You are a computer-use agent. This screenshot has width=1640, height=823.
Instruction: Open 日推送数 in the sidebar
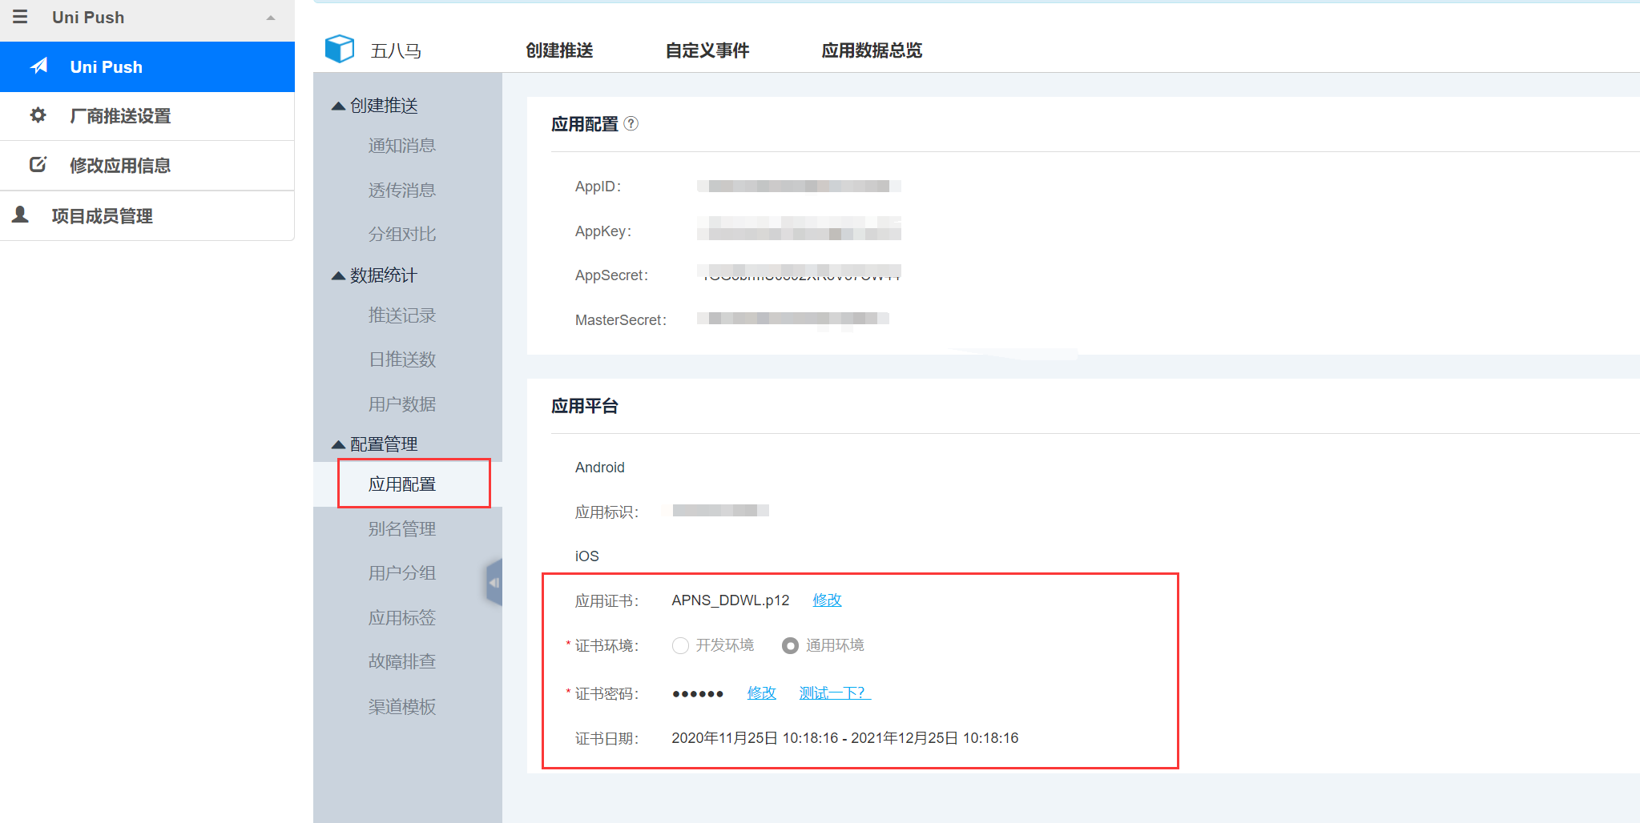(402, 359)
